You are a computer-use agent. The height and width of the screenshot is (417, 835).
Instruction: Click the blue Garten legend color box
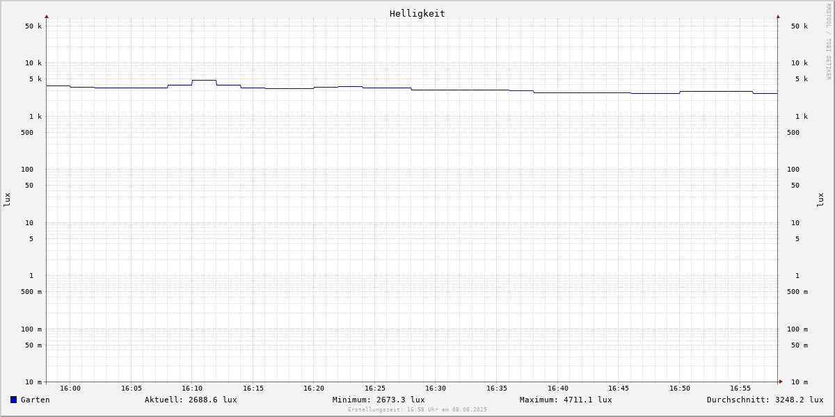[x=13, y=400]
